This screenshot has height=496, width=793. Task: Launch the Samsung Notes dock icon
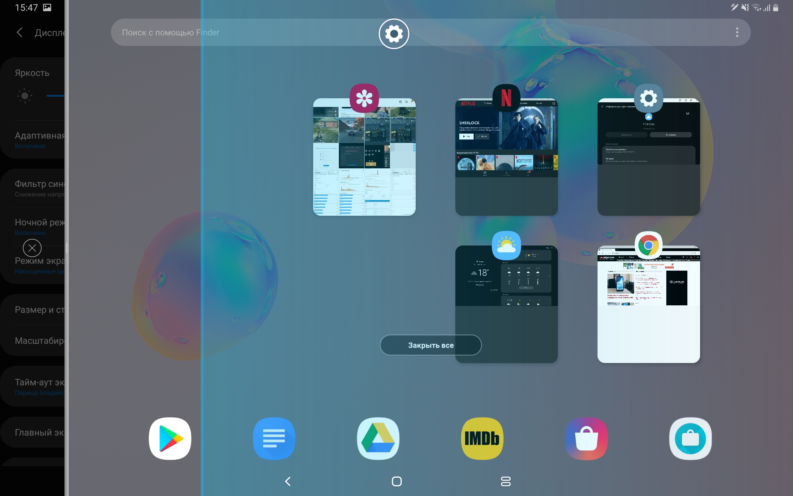tap(274, 438)
